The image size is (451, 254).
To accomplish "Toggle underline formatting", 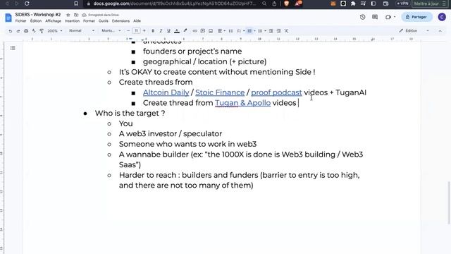I will pos(168,31).
